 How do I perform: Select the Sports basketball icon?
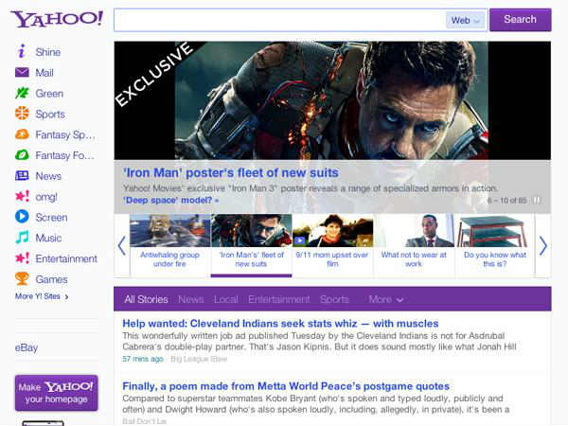tap(22, 114)
